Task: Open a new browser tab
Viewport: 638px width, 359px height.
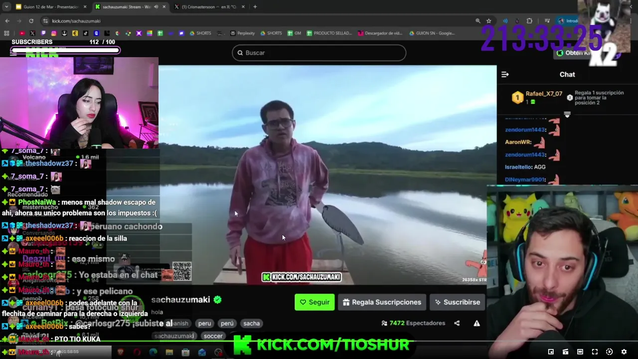Action: (255, 7)
